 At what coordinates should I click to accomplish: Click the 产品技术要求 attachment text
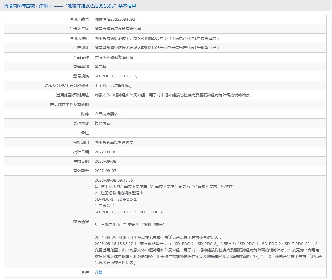[x=106, y=114]
